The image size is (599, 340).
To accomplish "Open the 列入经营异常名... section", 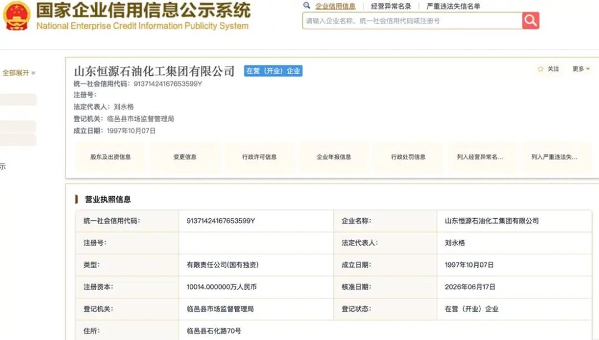I will click(480, 157).
